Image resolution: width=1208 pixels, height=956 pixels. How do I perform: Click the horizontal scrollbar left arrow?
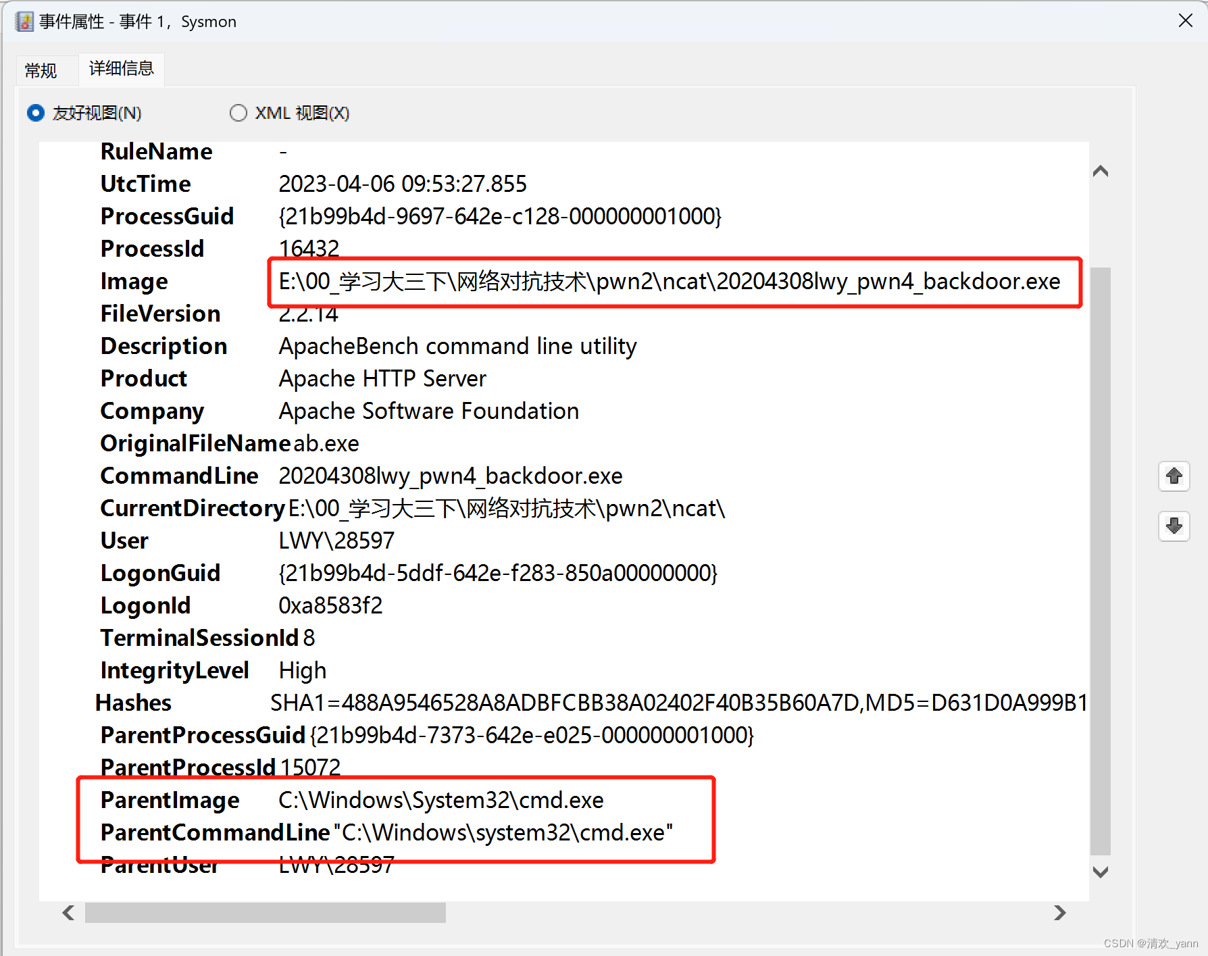pyautogui.click(x=68, y=913)
